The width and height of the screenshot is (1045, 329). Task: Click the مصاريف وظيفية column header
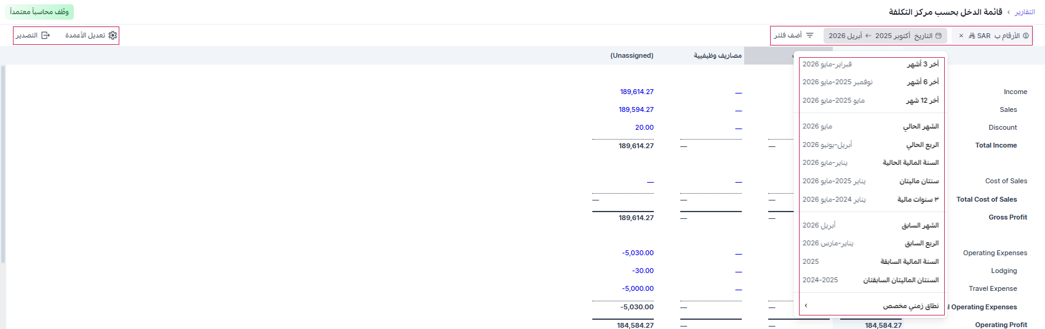click(x=718, y=55)
